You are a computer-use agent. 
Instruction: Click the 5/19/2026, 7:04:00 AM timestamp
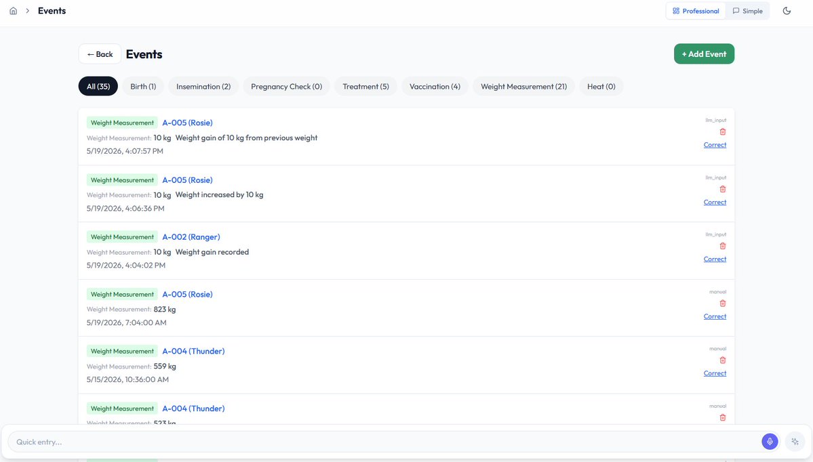coord(127,322)
